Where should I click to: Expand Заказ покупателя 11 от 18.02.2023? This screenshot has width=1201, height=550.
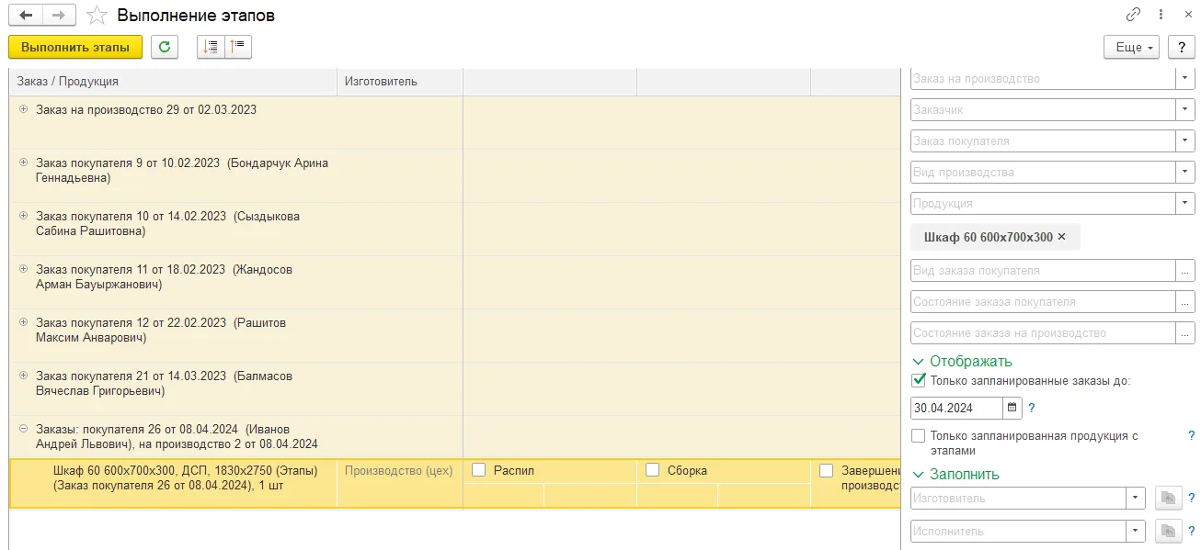click(x=24, y=269)
